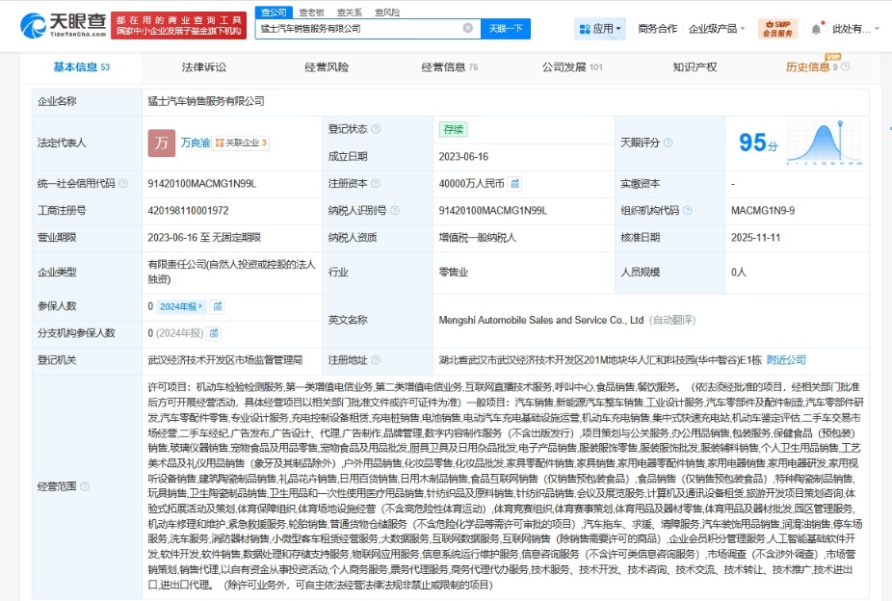Click the help icon beside 天眼评分
This screenshot has width=892, height=601.
(667, 143)
